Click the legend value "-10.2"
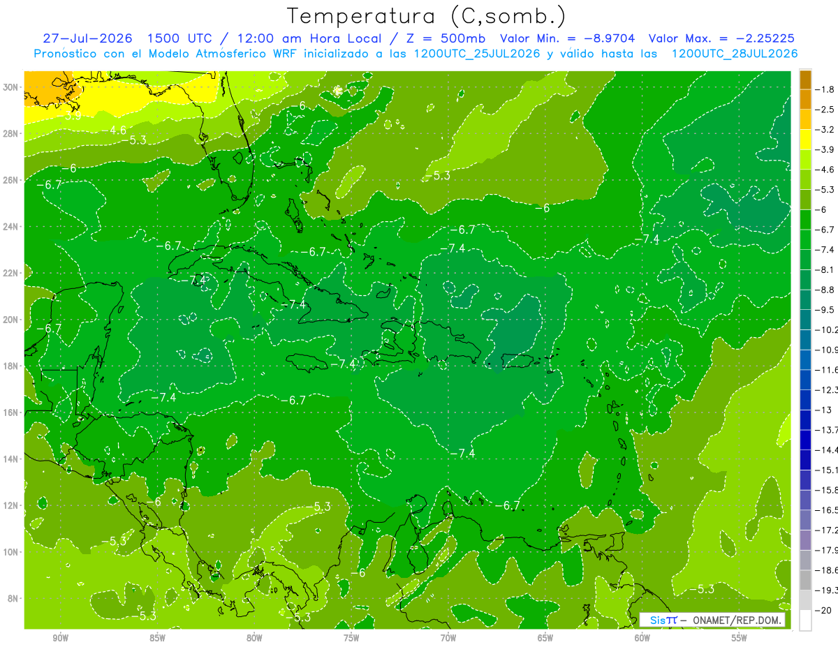 point(826,329)
